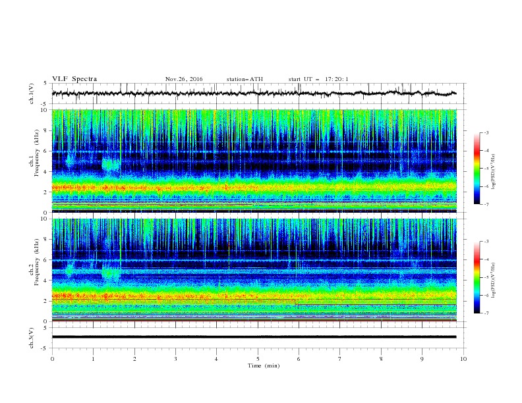Image resolution: width=522 pixels, height=403 pixels.
Task: Click time axis tick label "6"
Action: click(x=299, y=359)
